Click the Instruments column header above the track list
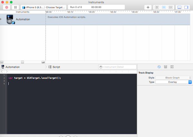The width and height of the screenshot is (193, 137). tap(23, 12)
